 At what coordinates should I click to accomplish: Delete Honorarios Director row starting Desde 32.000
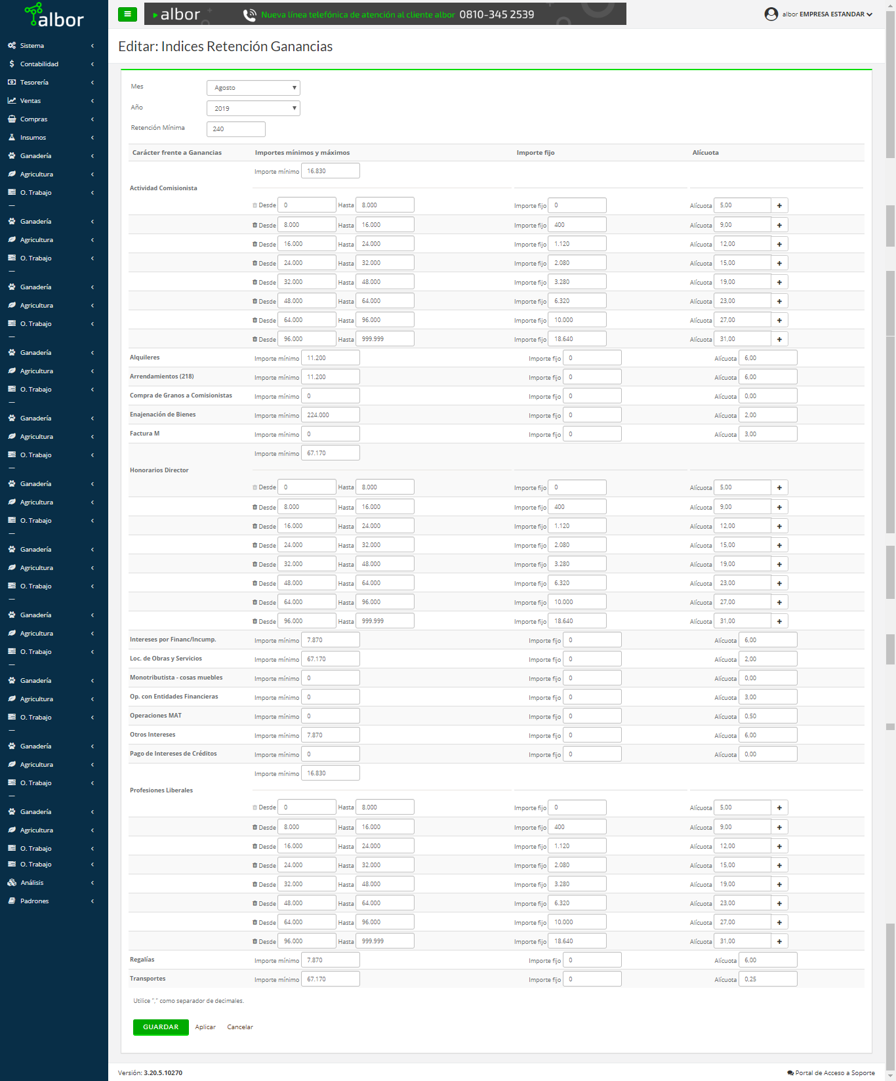click(255, 564)
